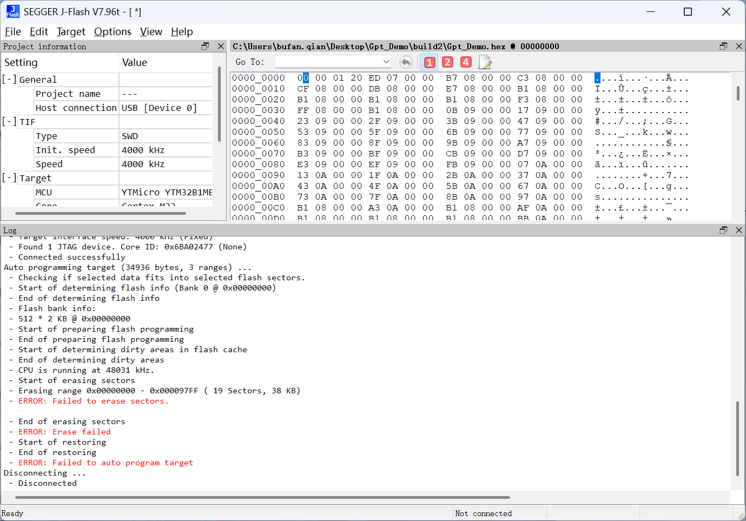746x521 pixels.
Task: Open the Go To address dropdown
Action: (x=386, y=62)
